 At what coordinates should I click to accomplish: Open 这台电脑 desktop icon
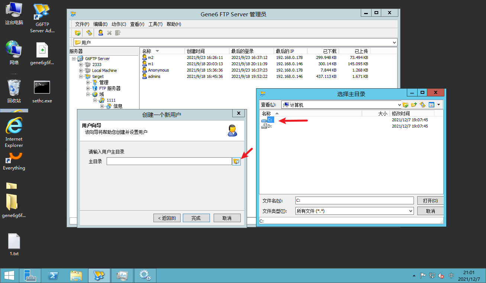14,14
